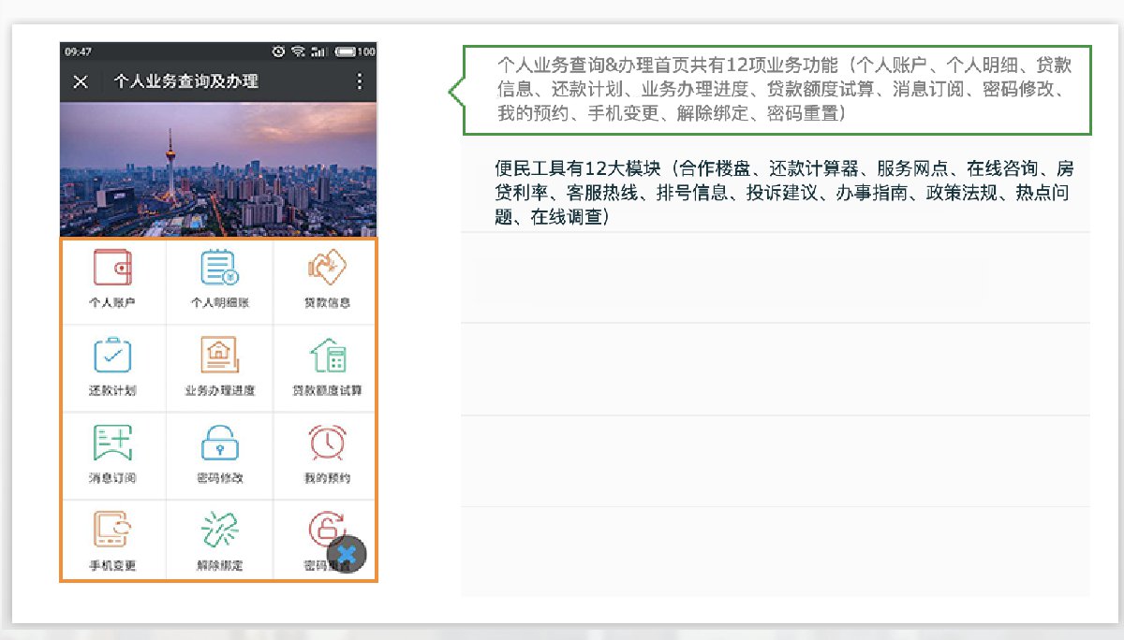Select the 便民工具 12大模块 panel
1124x640 pixels.
(777, 193)
